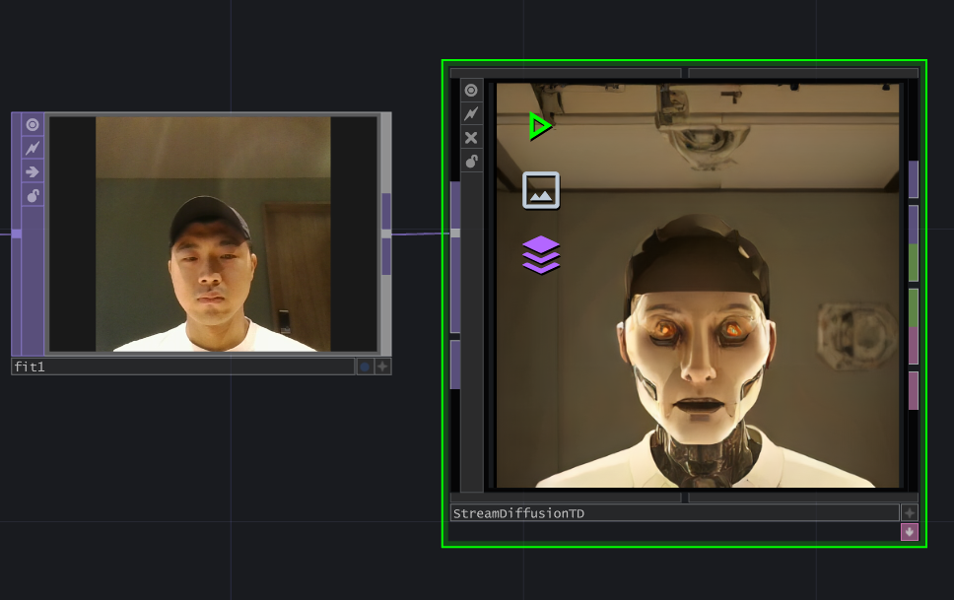The image size is (954, 600).
Task: Click the fit1 node input connector
Action: coord(17,233)
